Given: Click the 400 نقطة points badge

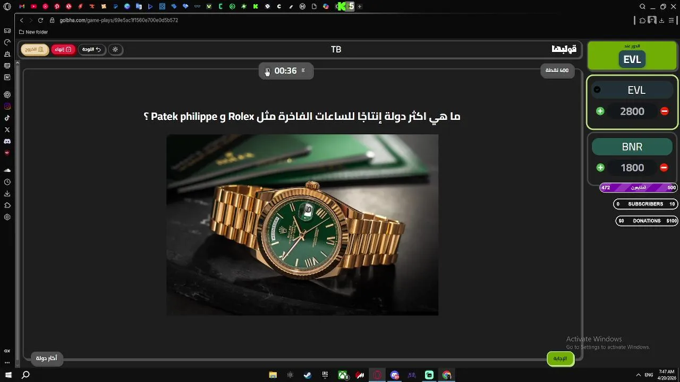Looking at the screenshot, I should [557, 71].
